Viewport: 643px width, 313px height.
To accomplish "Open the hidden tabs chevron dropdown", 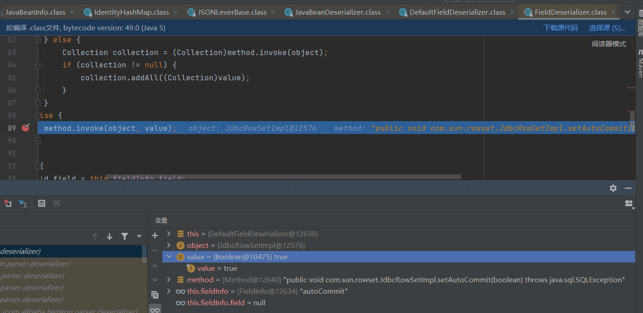I will [x=627, y=12].
